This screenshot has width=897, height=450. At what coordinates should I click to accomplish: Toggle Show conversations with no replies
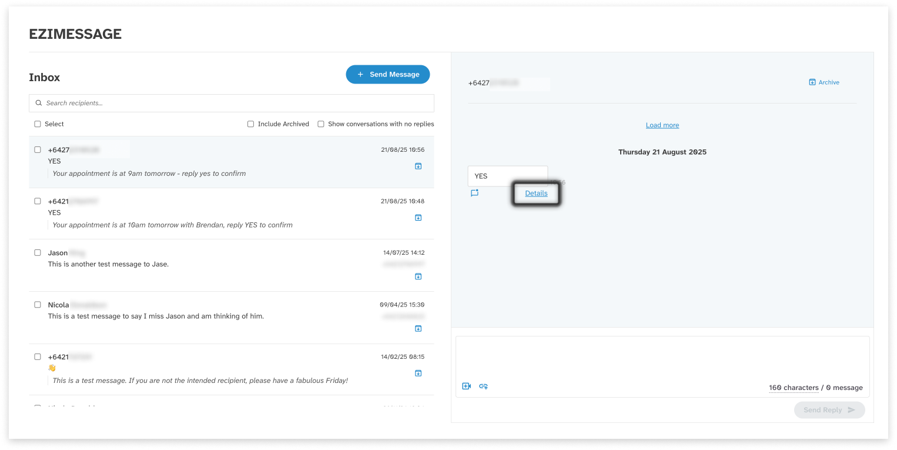pyautogui.click(x=321, y=124)
